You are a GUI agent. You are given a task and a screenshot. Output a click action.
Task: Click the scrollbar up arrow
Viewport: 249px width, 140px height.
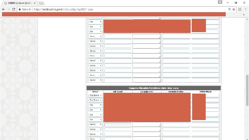247,19
